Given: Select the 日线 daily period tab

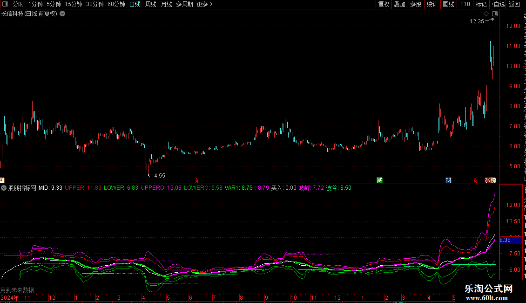Looking at the screenshot, I should [135, 4].
